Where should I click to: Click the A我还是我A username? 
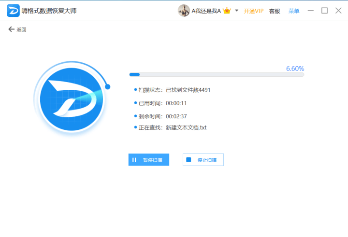(x=206, y=11)
